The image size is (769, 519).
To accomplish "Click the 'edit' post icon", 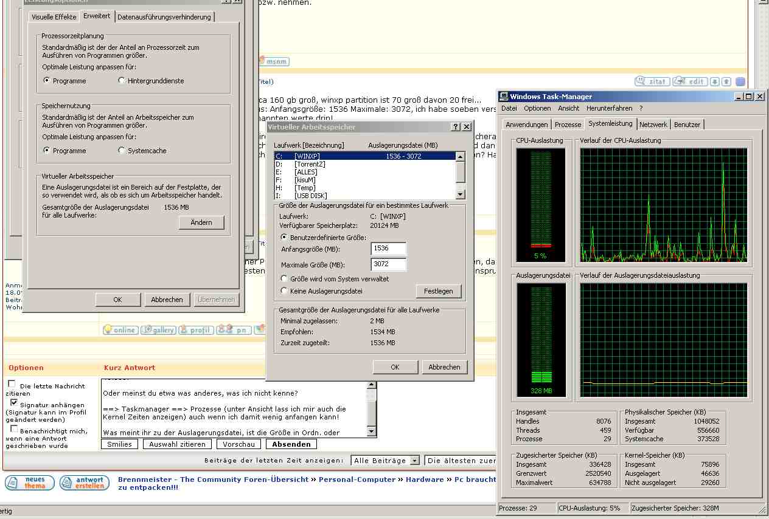I will [x=689, y=81].
